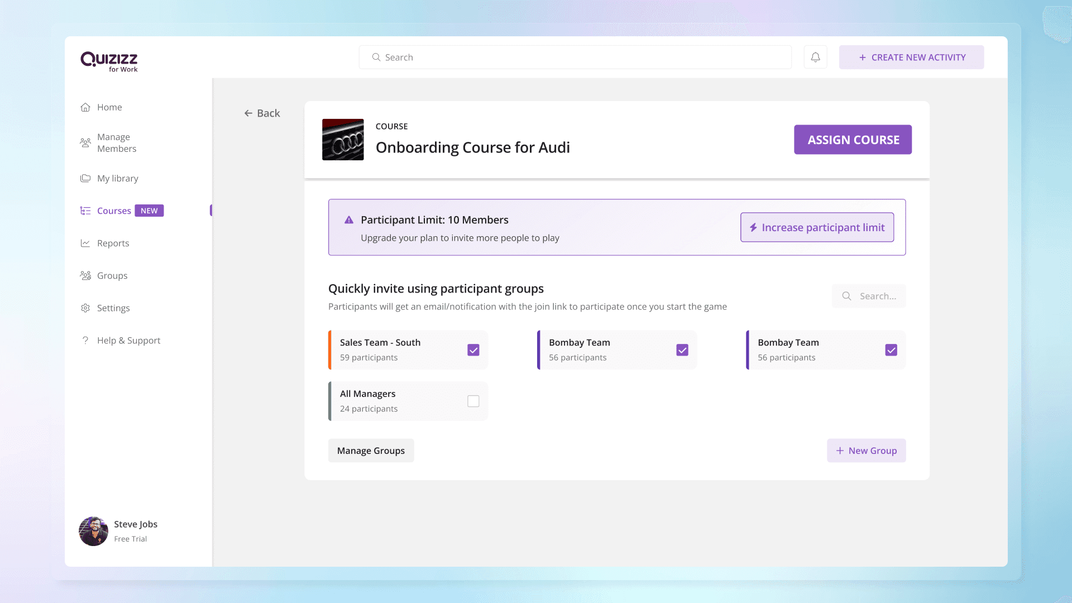The width and height of the screenshot is (1072, 603).
Task: Open the Courses menu item
Action: coord(114,211)
